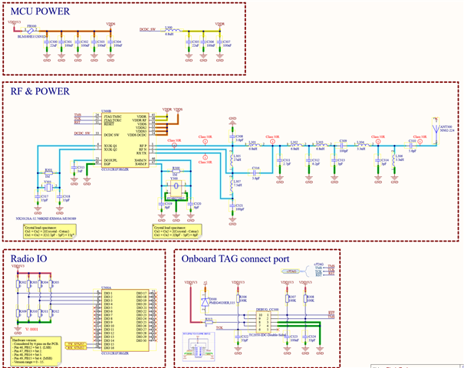Click the DEBUG_CC300 connector block
The width and height of the screenshot is (464, 368).
[264, 322]
